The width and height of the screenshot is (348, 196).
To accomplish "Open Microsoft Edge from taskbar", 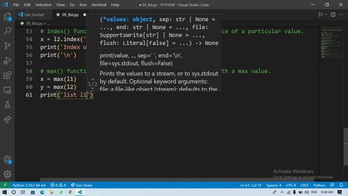I will (x=42, y=192).
